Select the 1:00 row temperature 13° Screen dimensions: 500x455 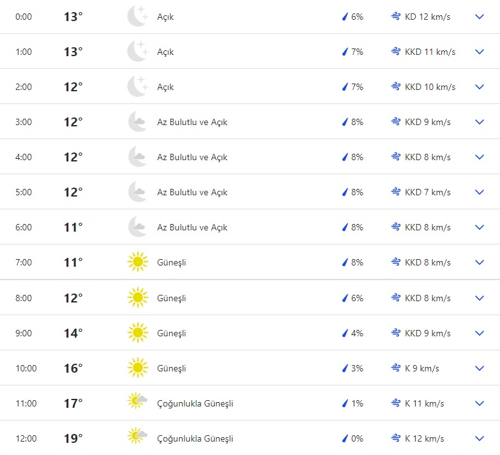click(x=73, y=52)
